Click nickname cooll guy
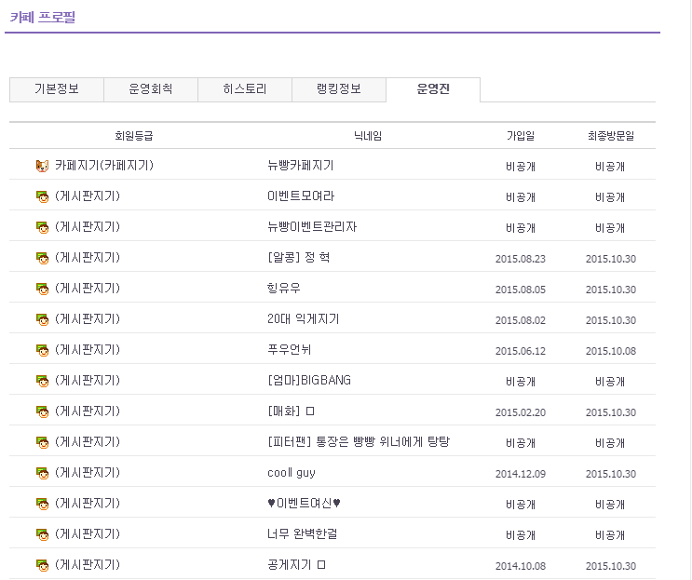 click(x=292, y=473)
